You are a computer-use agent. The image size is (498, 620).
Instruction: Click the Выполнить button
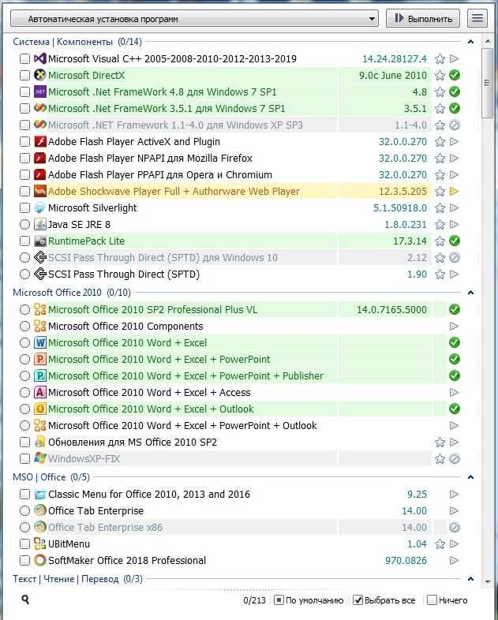click(x=423, y=19)
